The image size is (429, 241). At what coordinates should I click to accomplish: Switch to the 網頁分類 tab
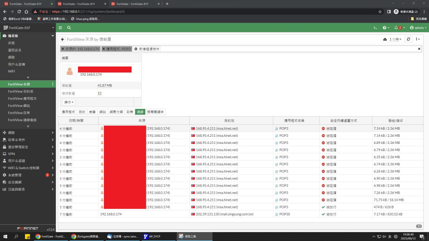[116, 112]
